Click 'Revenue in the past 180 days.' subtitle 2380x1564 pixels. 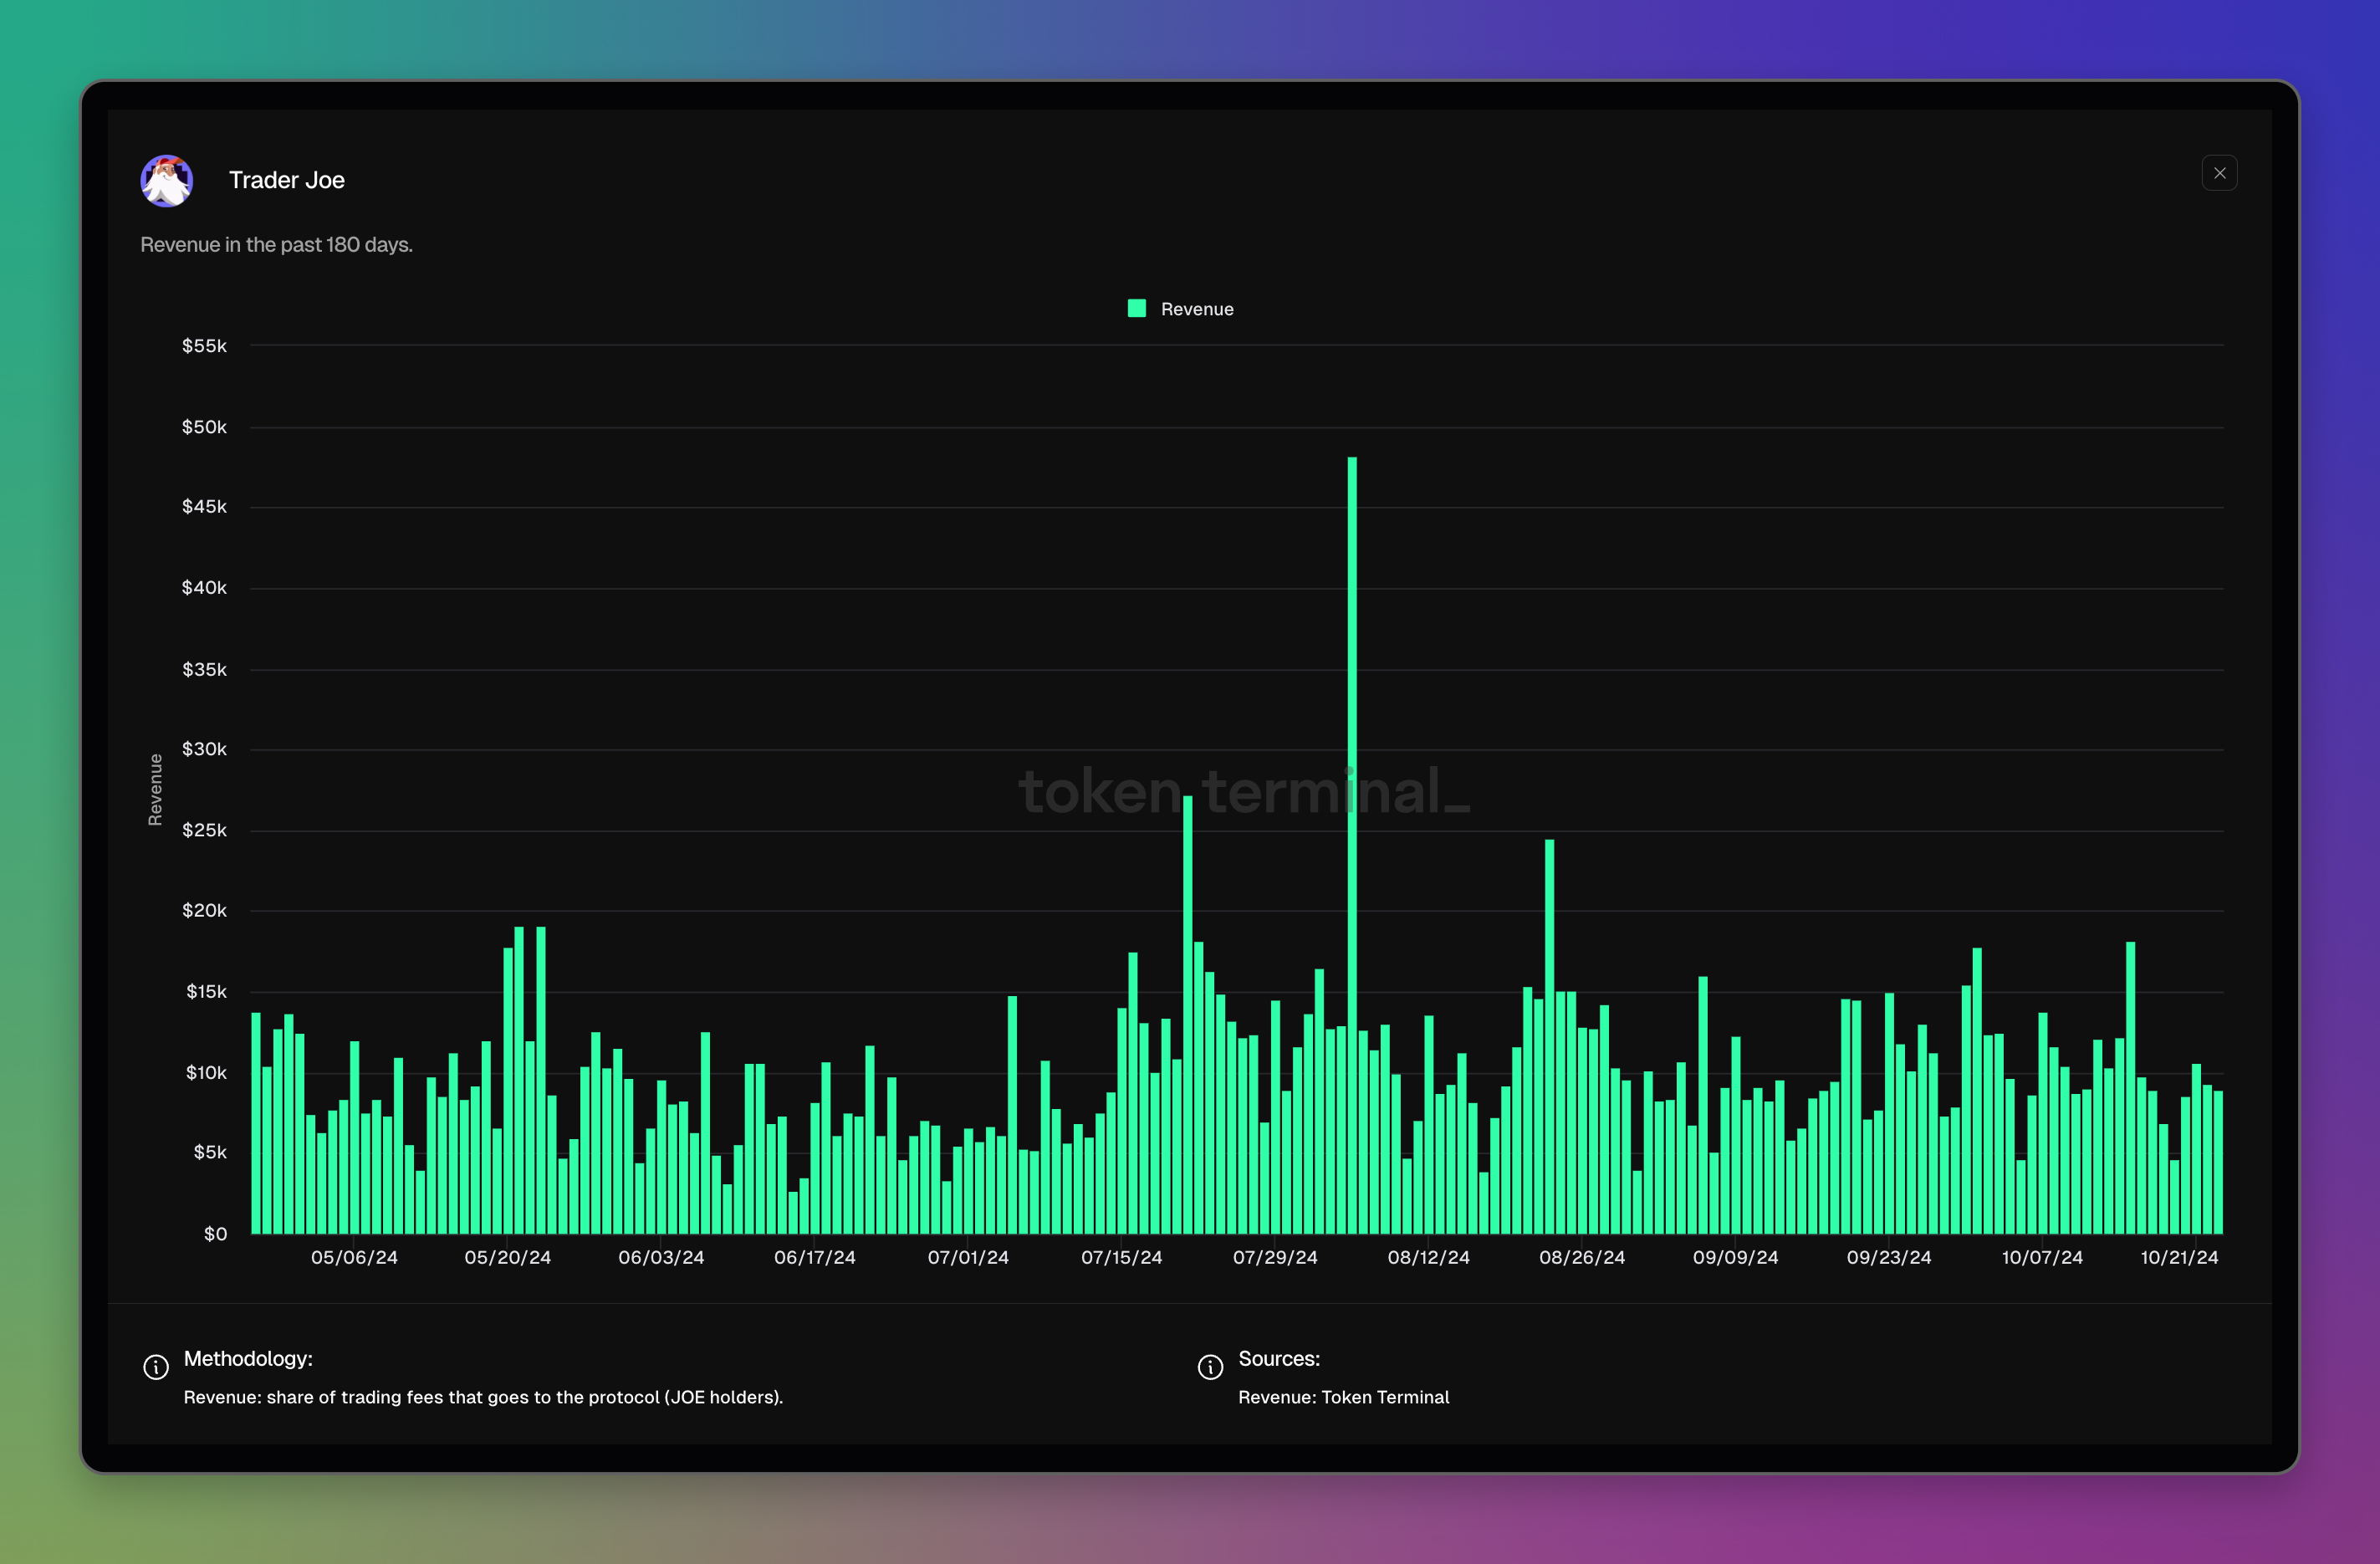point(276,245)
